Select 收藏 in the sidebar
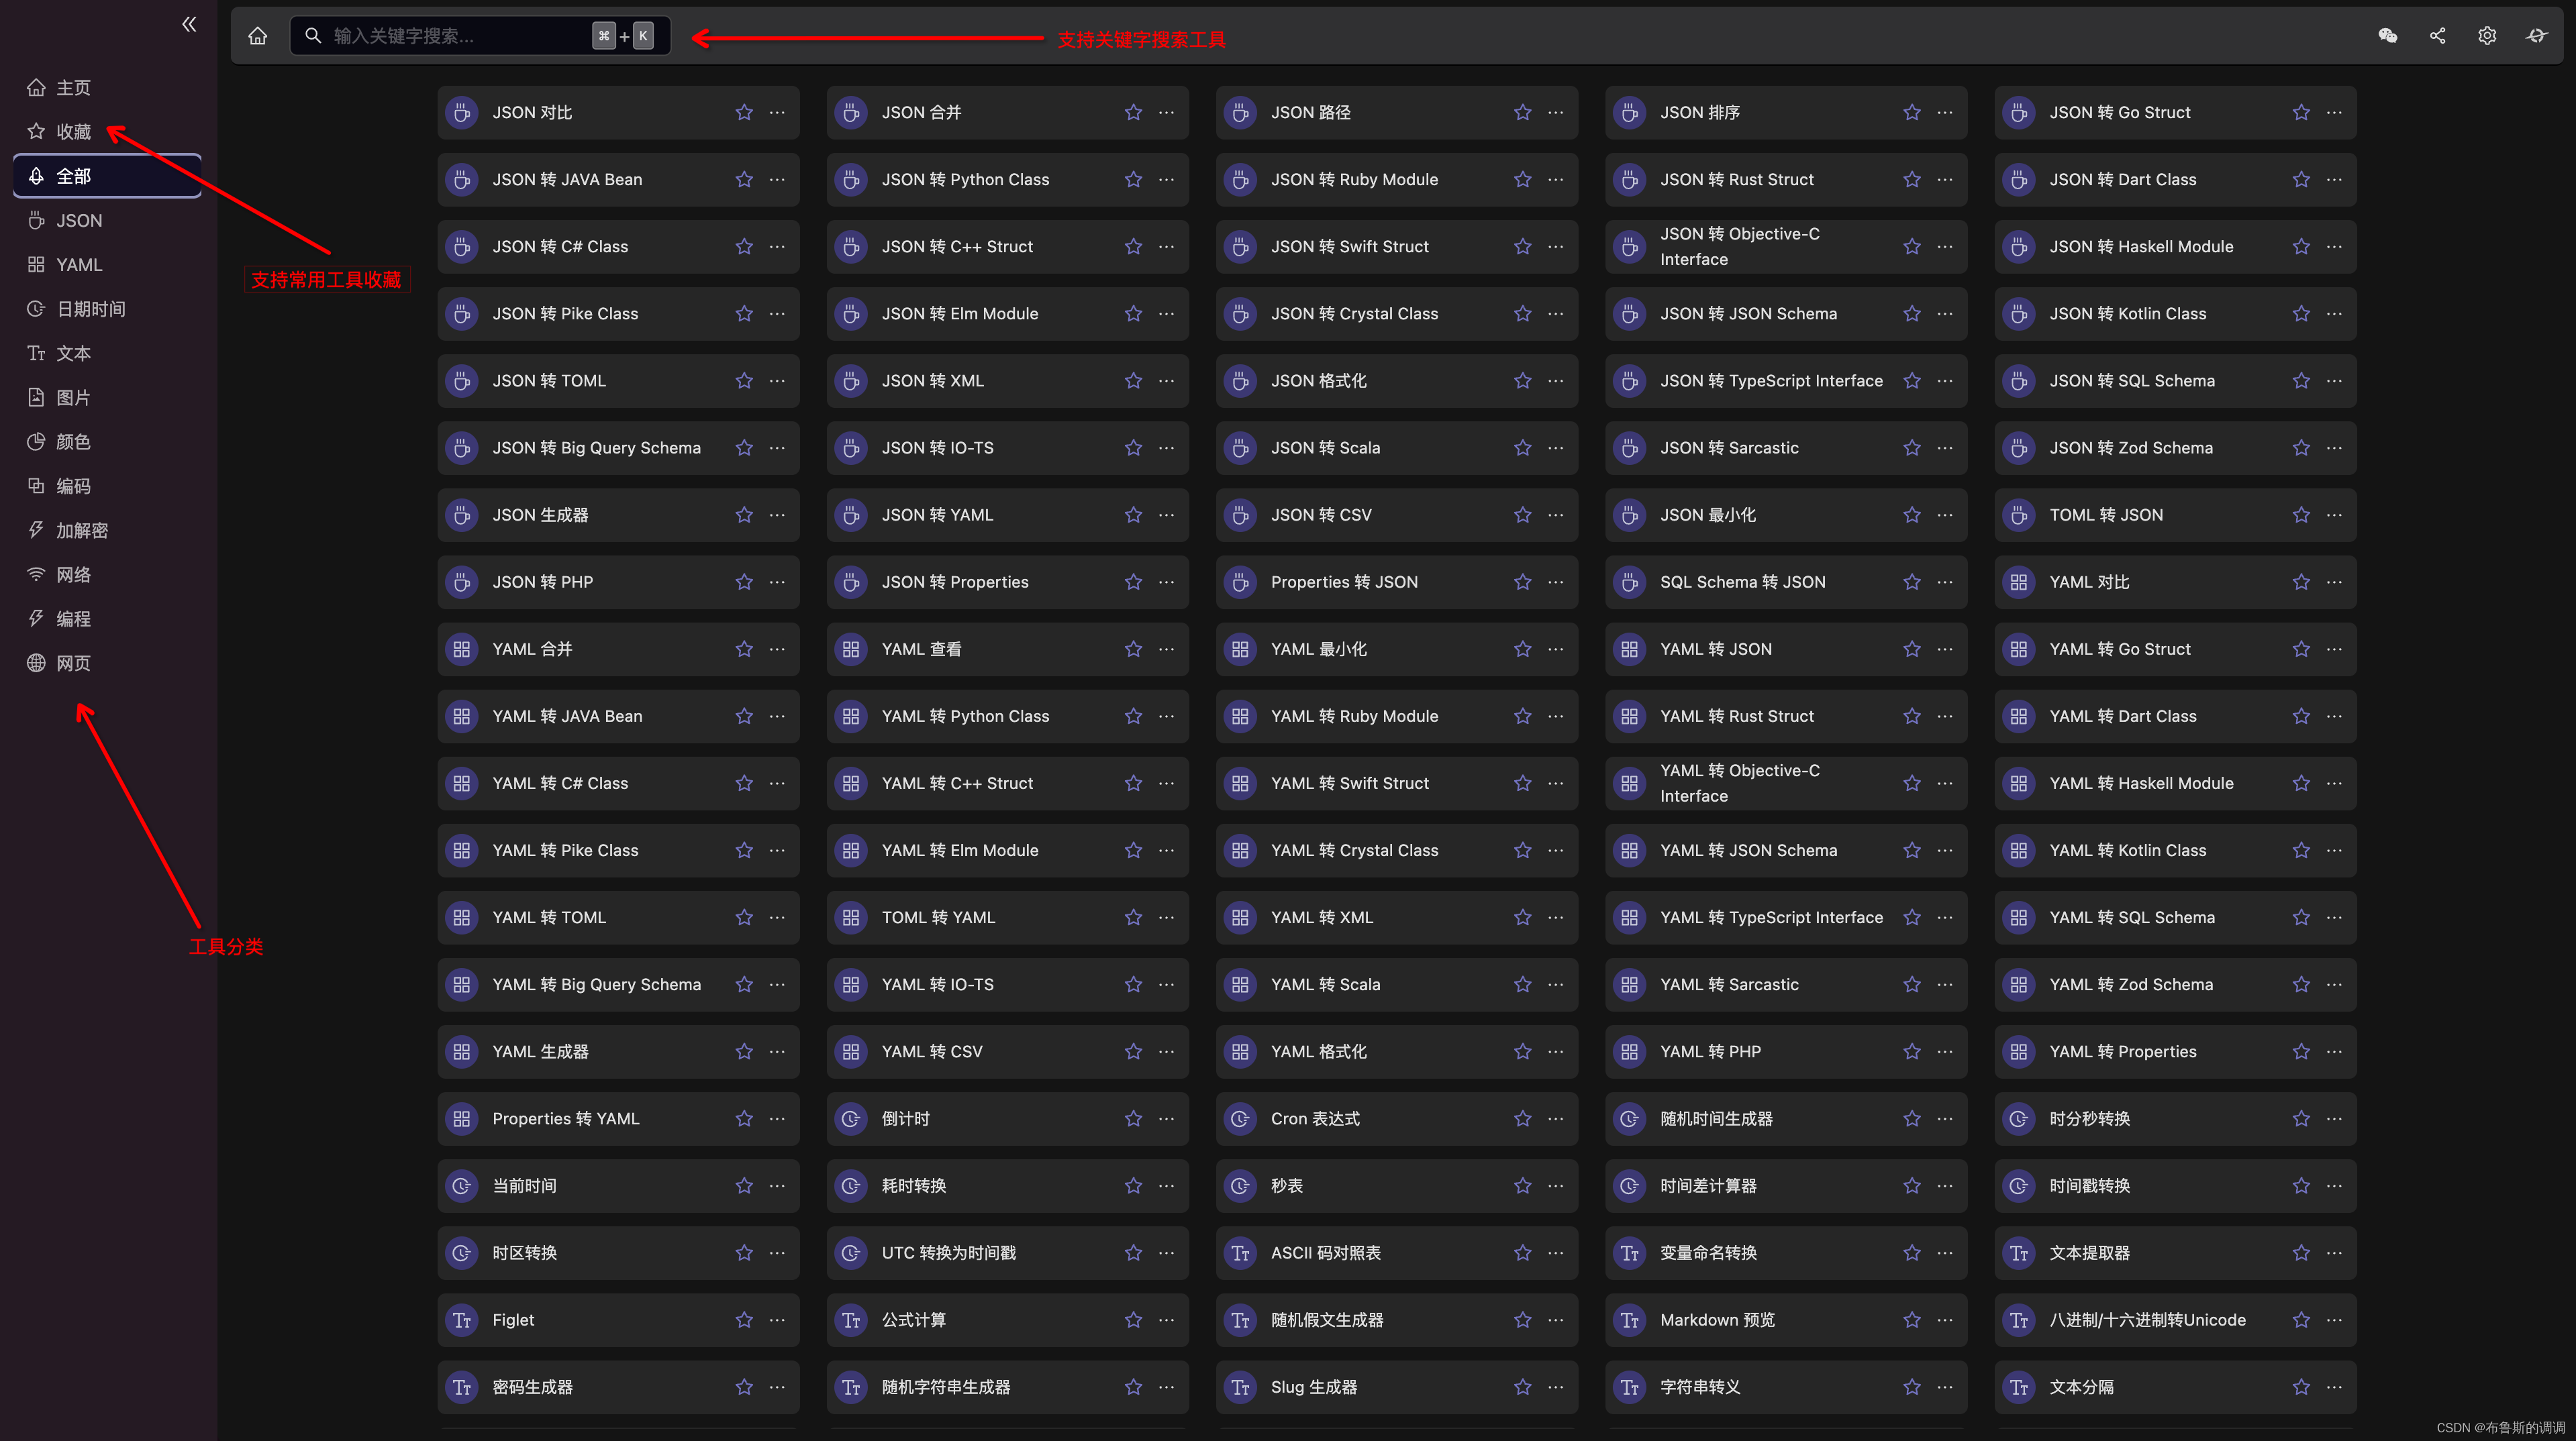 click(x=72, y=132)
